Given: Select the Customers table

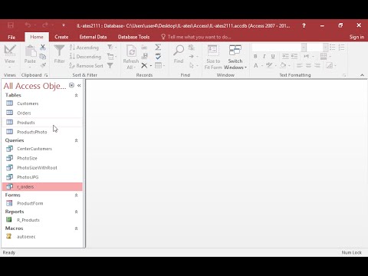Looking at the screenshot, I should [42, 103].
